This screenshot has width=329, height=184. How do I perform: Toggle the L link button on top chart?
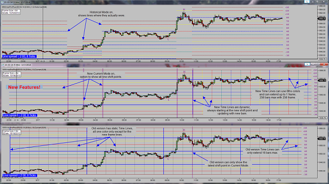pyautogui.click(x=307, y=1)
